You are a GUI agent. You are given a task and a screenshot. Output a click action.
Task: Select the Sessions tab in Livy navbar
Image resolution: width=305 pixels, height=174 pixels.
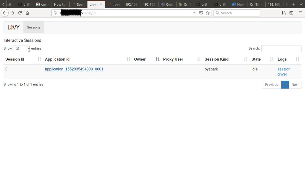[33, 27]
